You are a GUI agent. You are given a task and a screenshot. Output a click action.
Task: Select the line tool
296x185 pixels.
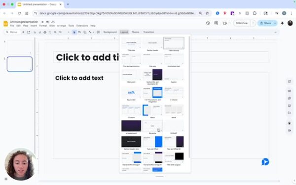tap(90, 32)
